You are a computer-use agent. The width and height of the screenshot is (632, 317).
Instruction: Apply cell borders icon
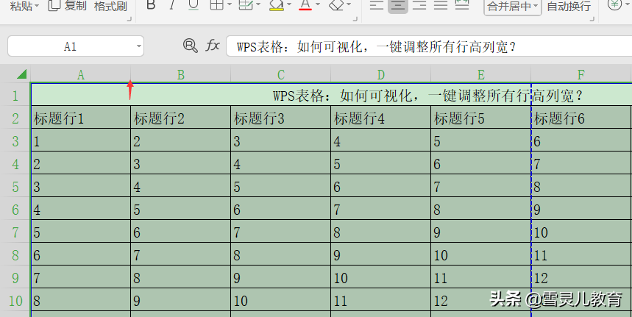(x=217, y=5)
